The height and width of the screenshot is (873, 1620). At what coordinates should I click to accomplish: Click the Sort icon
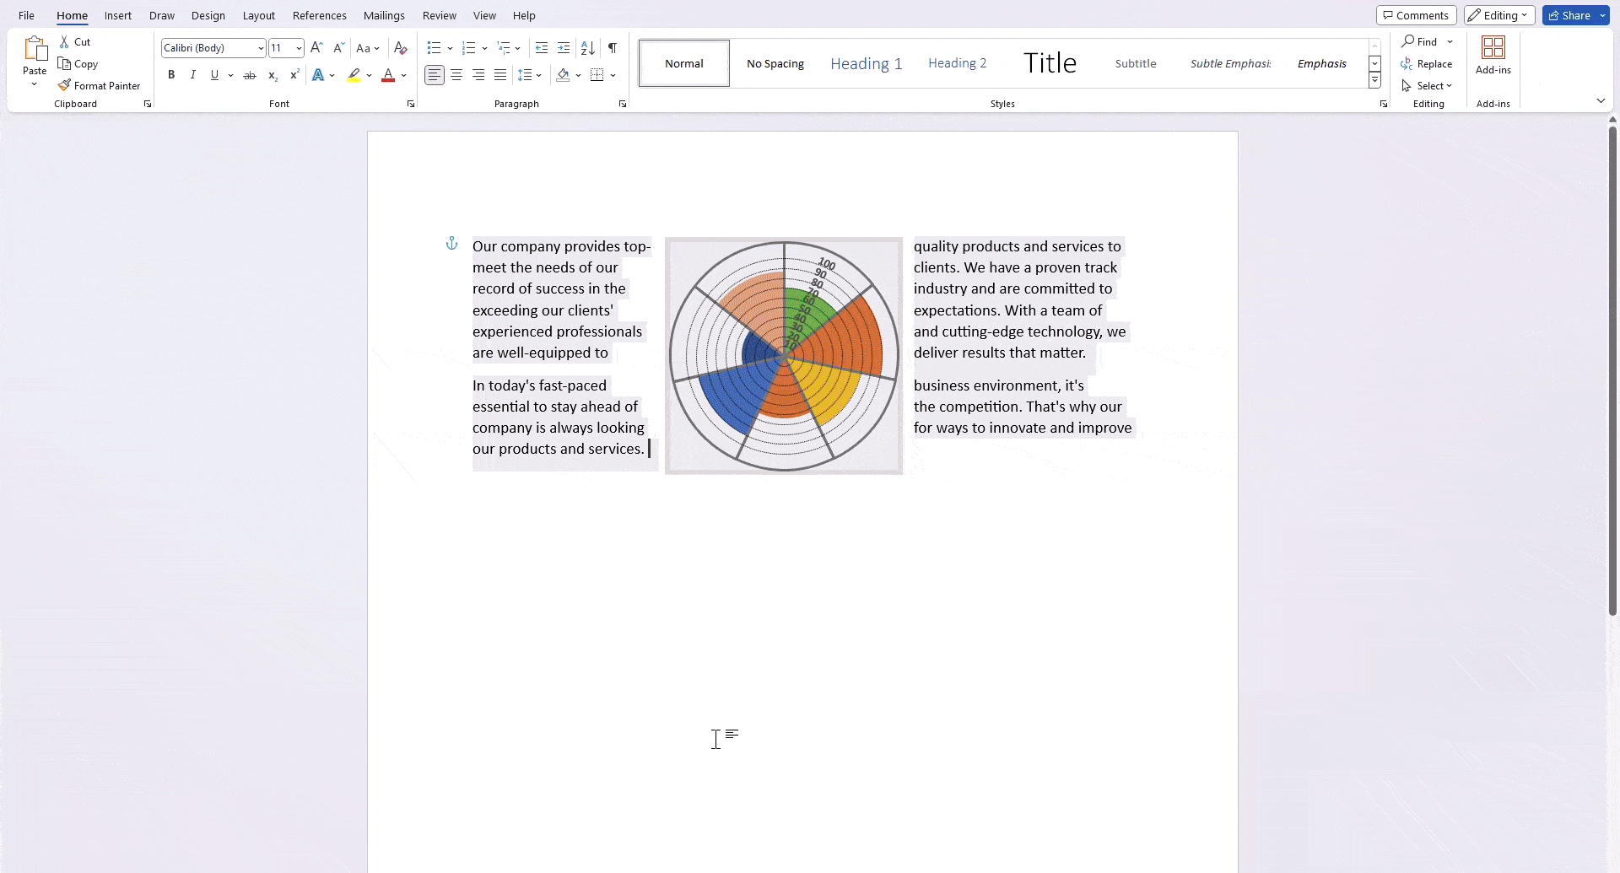[588, 48]
